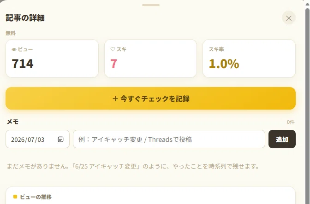Select the 今すぐチェックを記録 button label
310x204 pixels.
click(x=155, y=99)
